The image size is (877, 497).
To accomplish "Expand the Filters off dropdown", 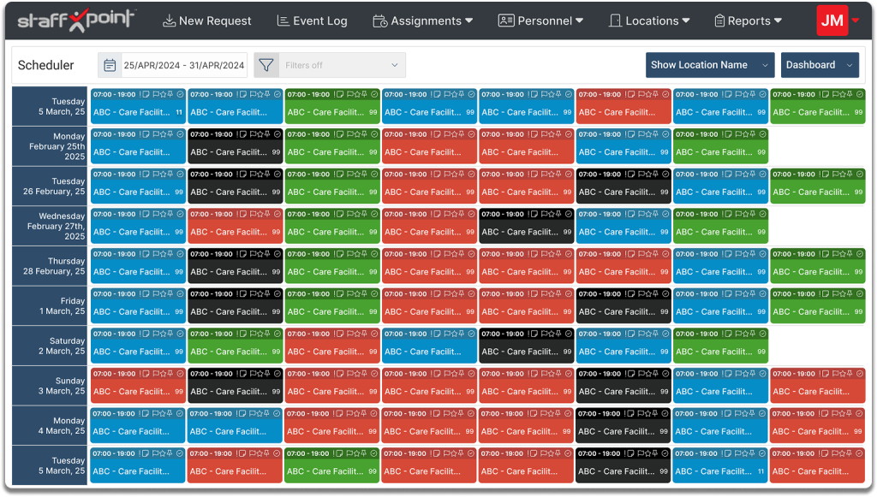I will tap(342, 65).
